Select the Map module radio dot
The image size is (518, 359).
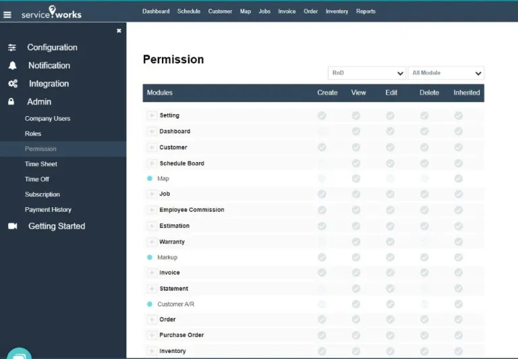(150, 179)
